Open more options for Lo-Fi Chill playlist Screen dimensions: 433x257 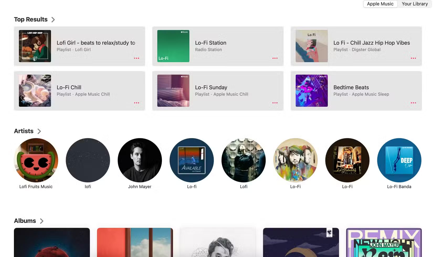pyautogui.click(x=136, y=103)
